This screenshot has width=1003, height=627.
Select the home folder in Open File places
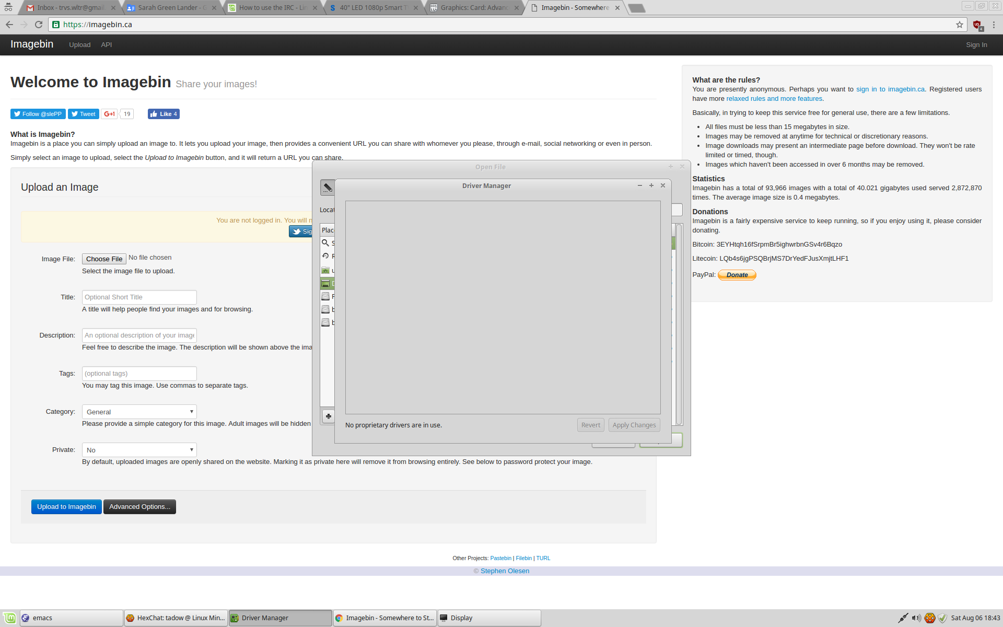325,270
